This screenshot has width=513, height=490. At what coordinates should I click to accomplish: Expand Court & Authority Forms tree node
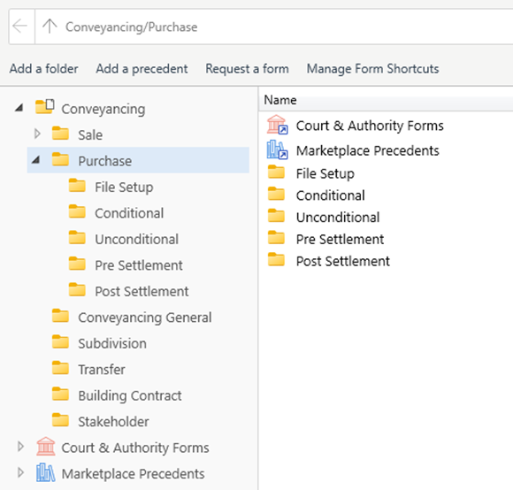tap(20, 447)
